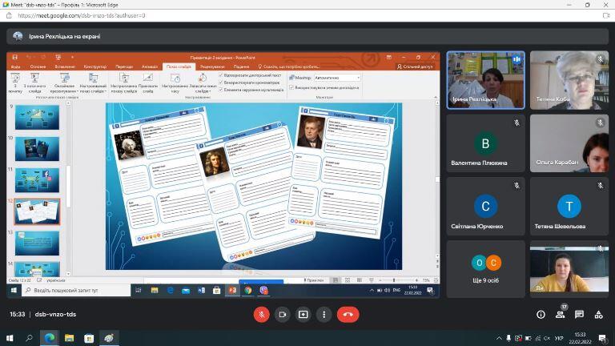Switch to the Review ribbon tab
The height and width of the screenshot is (346, 615).
coord(212,66)
